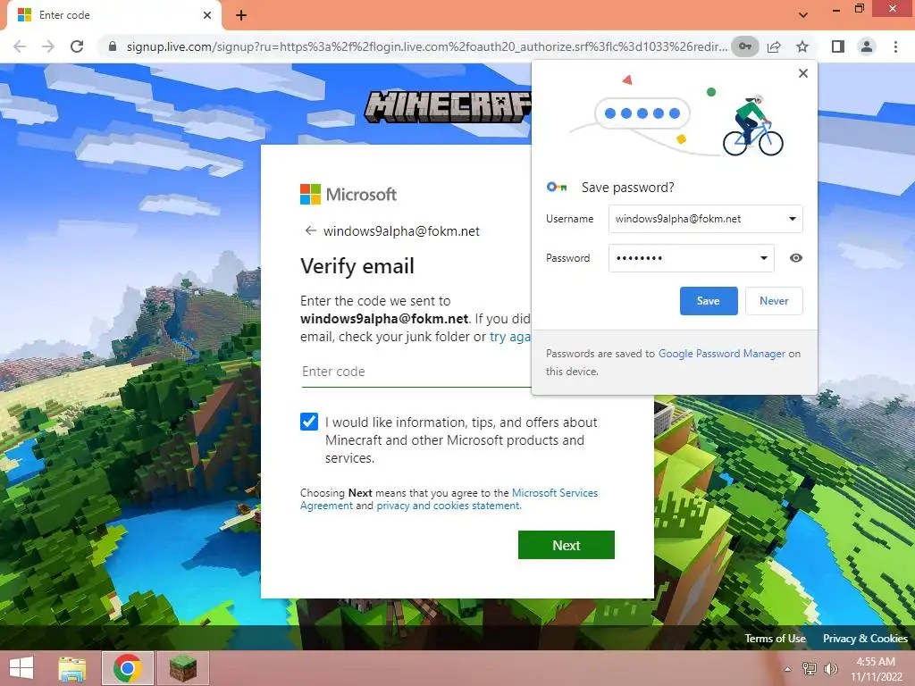Click the Enter code input field

[x=416, y=372]
